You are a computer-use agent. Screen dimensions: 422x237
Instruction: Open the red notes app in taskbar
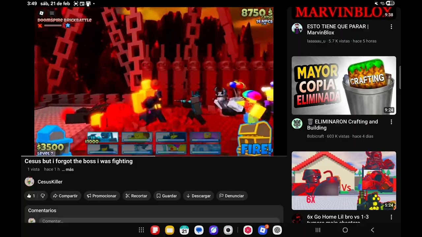coord(155,230)
